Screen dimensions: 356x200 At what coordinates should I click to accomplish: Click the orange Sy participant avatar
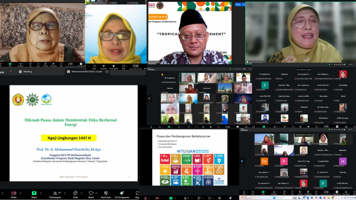click(264, 161)
